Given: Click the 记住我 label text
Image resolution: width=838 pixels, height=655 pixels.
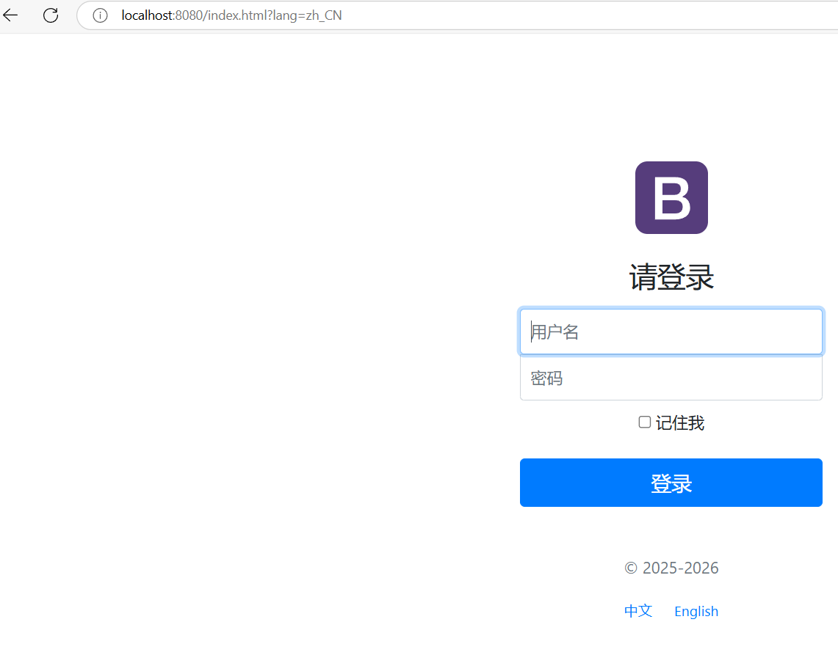Looking at the screenshot, I should tap(680, 422).
